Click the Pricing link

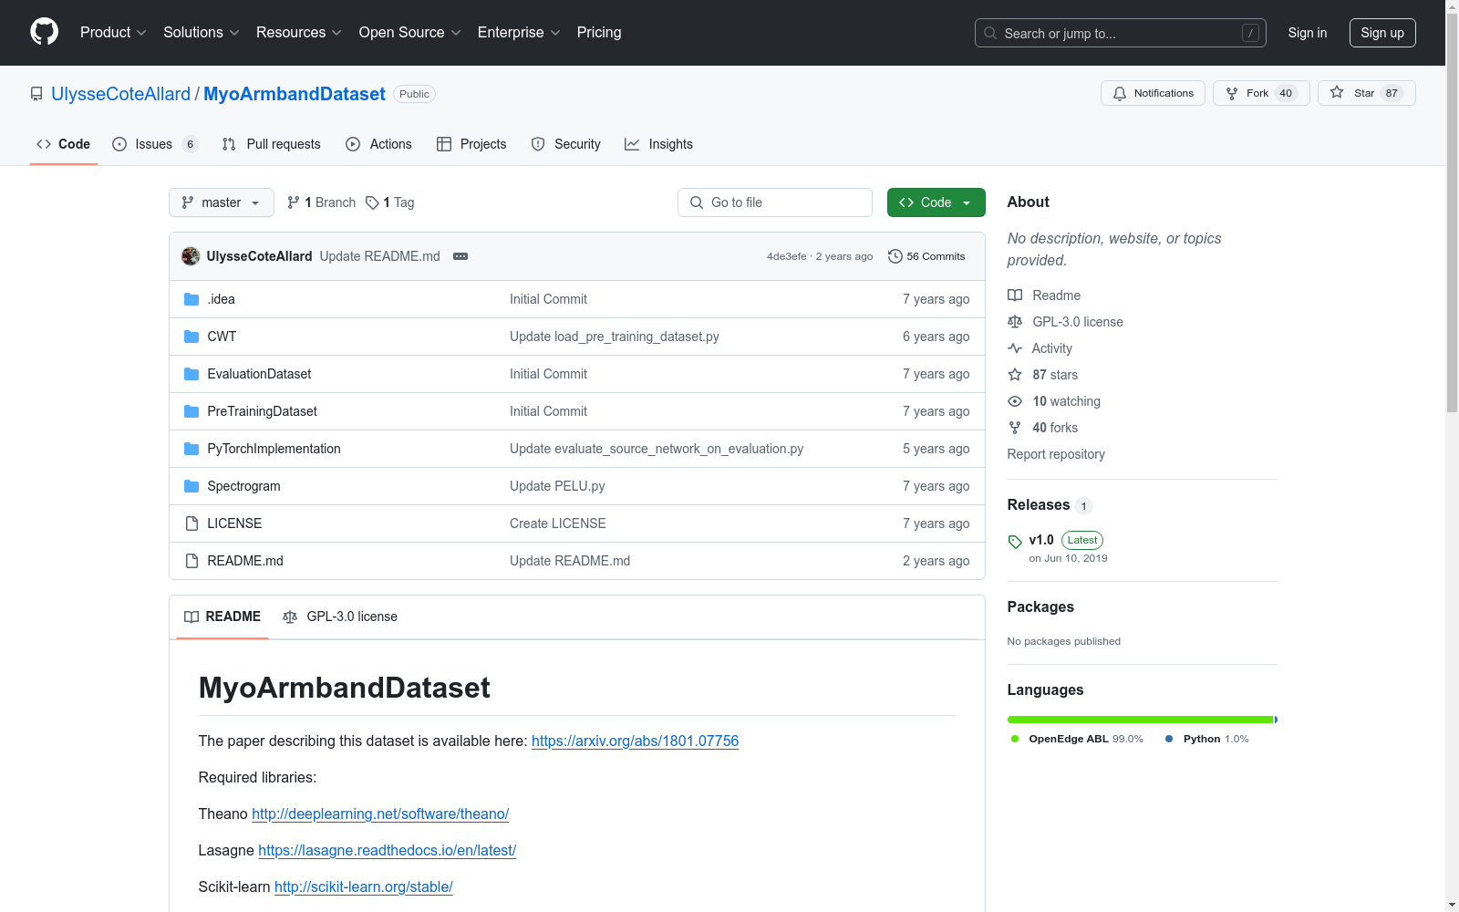599,32
